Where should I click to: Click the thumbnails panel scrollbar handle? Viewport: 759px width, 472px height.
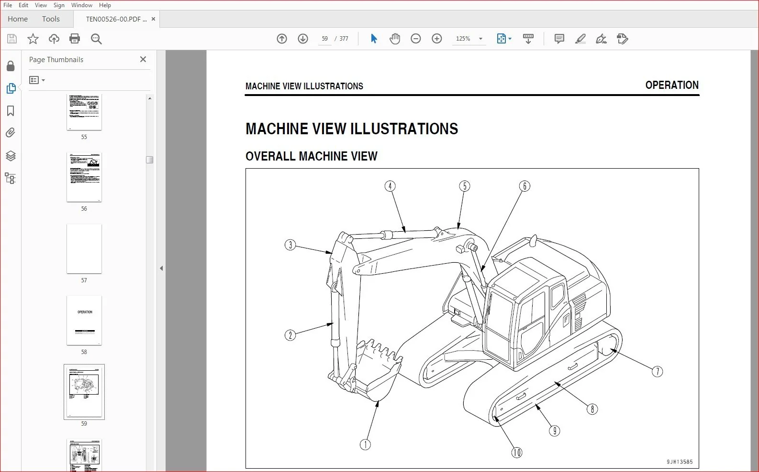click(x=150, y=160)
